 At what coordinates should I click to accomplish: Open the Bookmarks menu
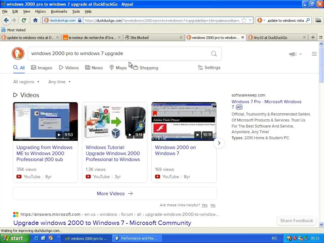tap(59, 11)
